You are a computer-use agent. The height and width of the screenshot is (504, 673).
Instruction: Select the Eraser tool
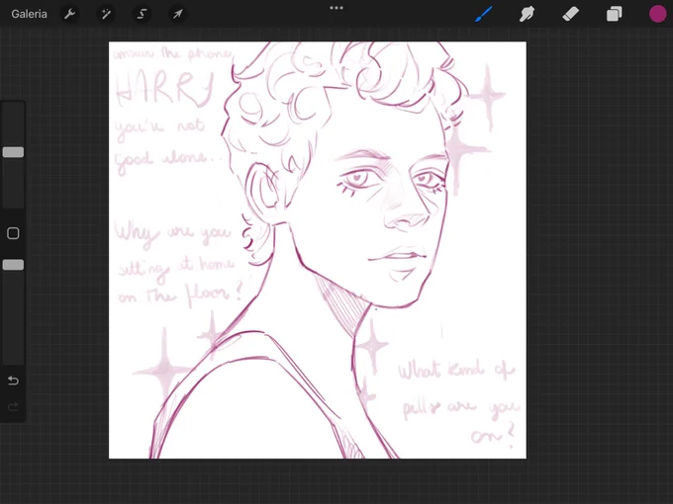570,14
